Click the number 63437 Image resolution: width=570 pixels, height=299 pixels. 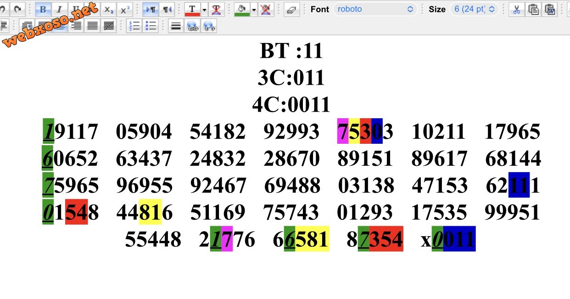pyautogui.click(x=144, y=159)
